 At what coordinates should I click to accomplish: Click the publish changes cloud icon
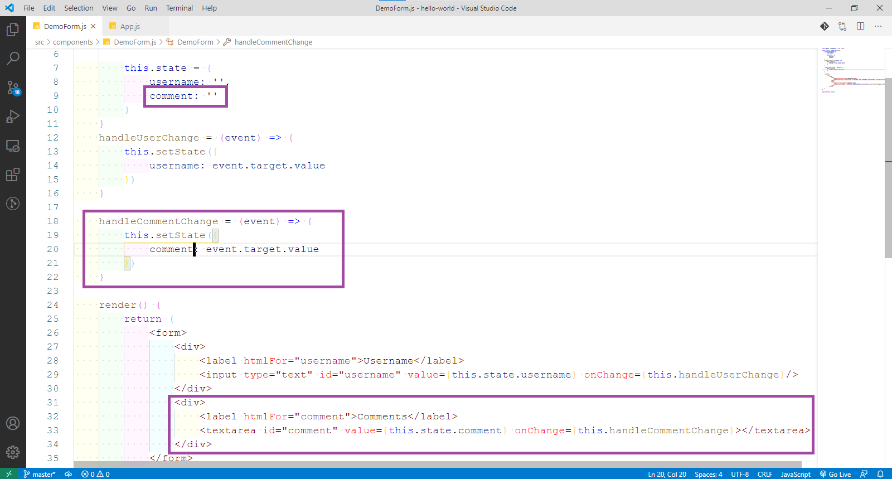[x=68, y=474]
